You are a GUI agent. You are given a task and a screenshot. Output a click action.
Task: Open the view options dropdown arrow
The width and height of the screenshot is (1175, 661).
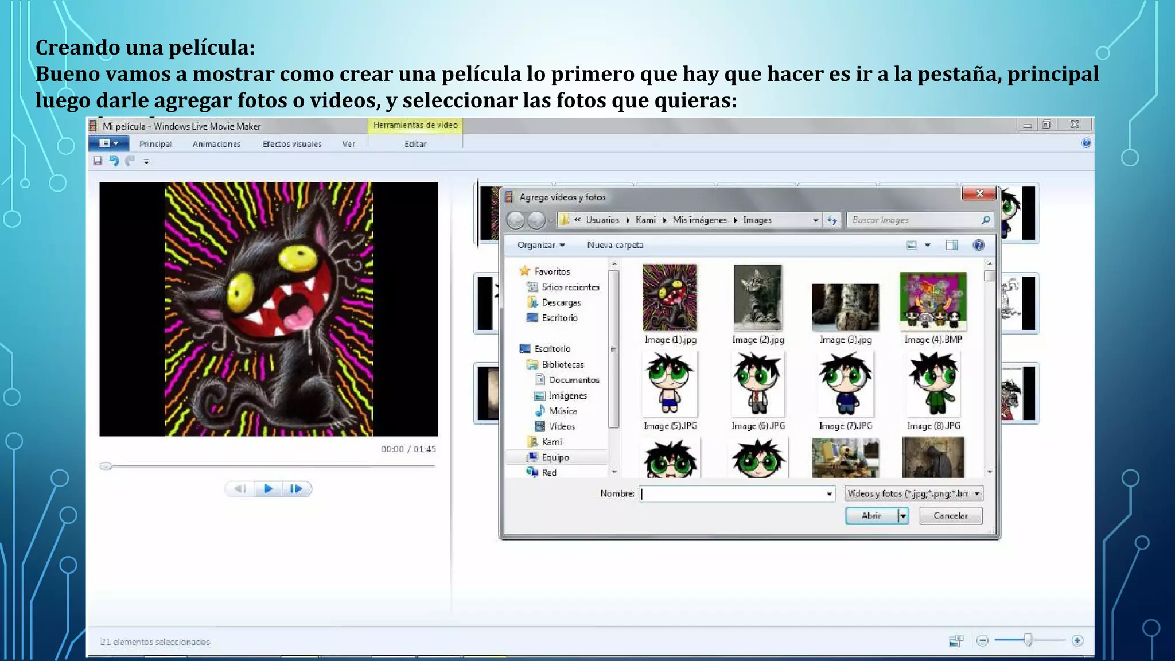coord(927,245)
